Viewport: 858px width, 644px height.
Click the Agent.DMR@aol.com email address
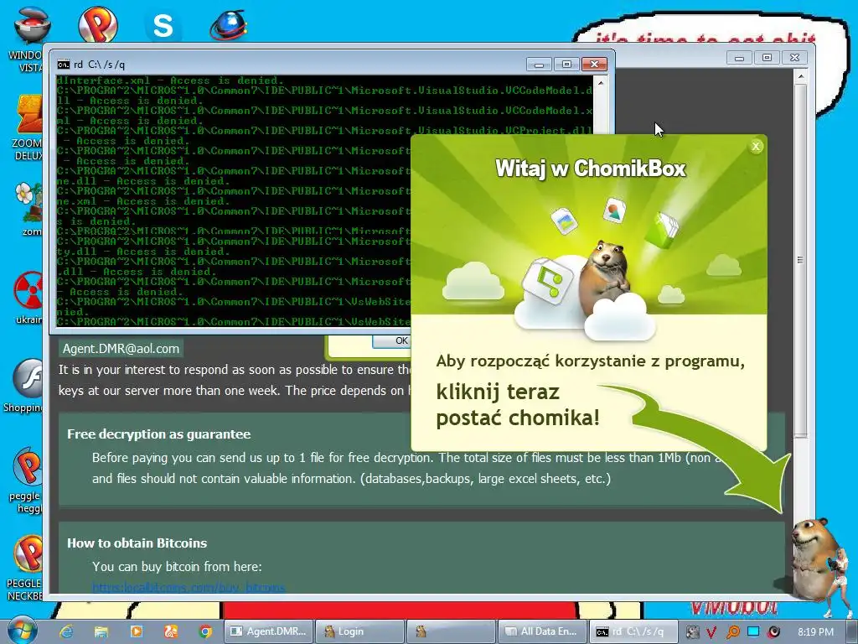tap(121, 349)
